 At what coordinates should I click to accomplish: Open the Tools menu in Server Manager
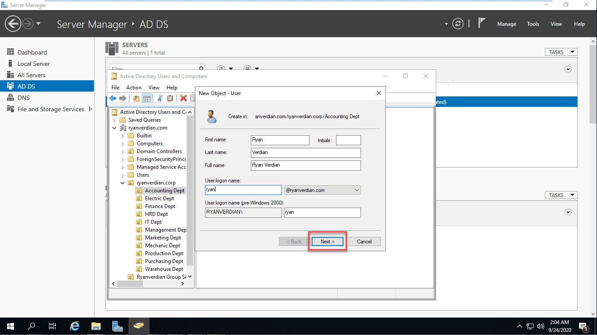533,24
